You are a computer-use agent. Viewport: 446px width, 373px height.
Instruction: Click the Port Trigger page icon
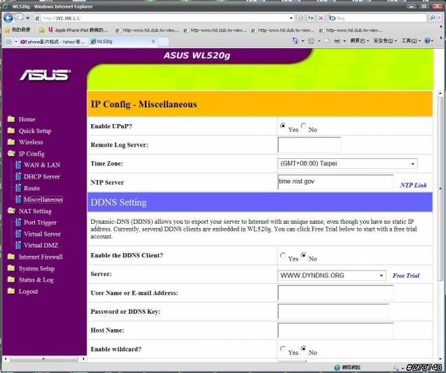click(x=19, y=222)
